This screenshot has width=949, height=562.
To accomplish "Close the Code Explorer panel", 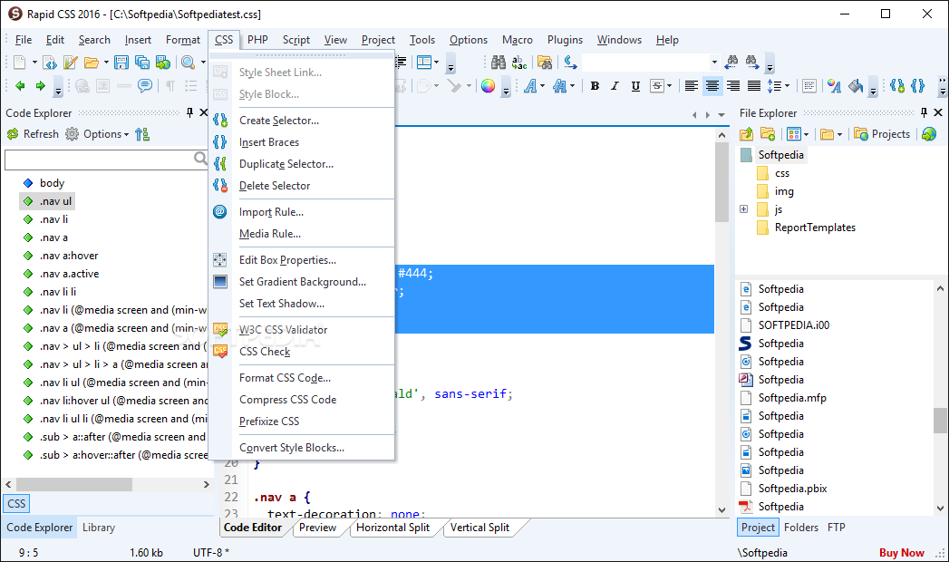I will [x=203, y=112].
